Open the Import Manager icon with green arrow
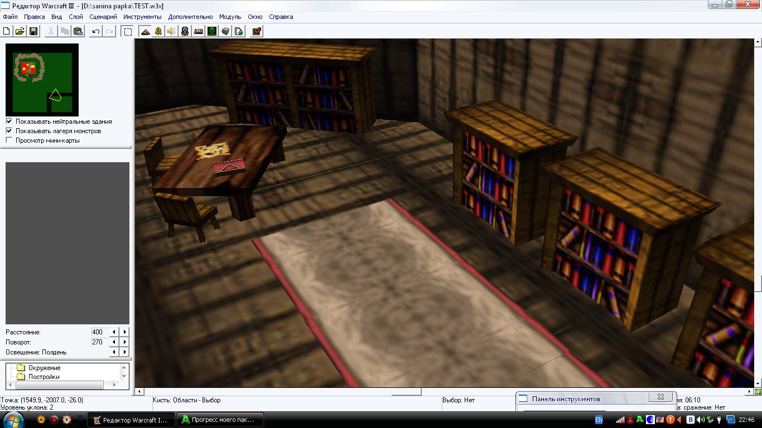Viewport: 762px width, 428px height. coord(239,31)
